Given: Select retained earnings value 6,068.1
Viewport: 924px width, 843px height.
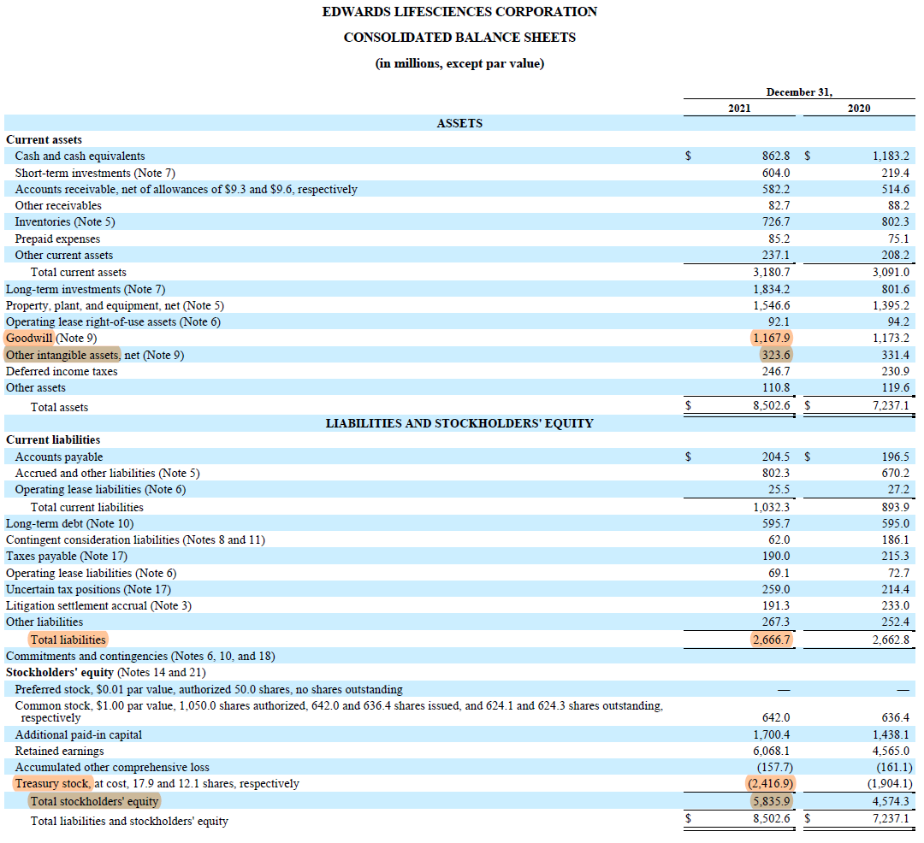Looking at the screenshot, I should tap(772, 752).
